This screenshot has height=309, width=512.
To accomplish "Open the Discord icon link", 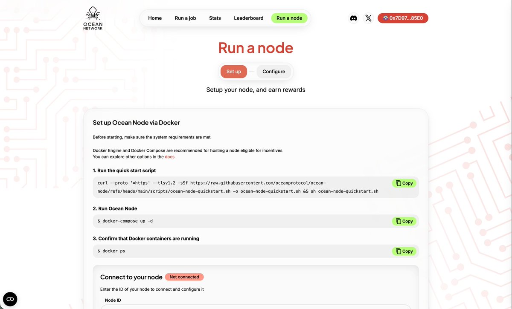I will (x=353, y=18).
